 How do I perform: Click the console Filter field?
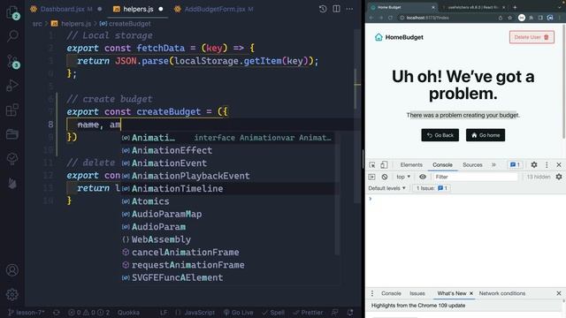475,177
